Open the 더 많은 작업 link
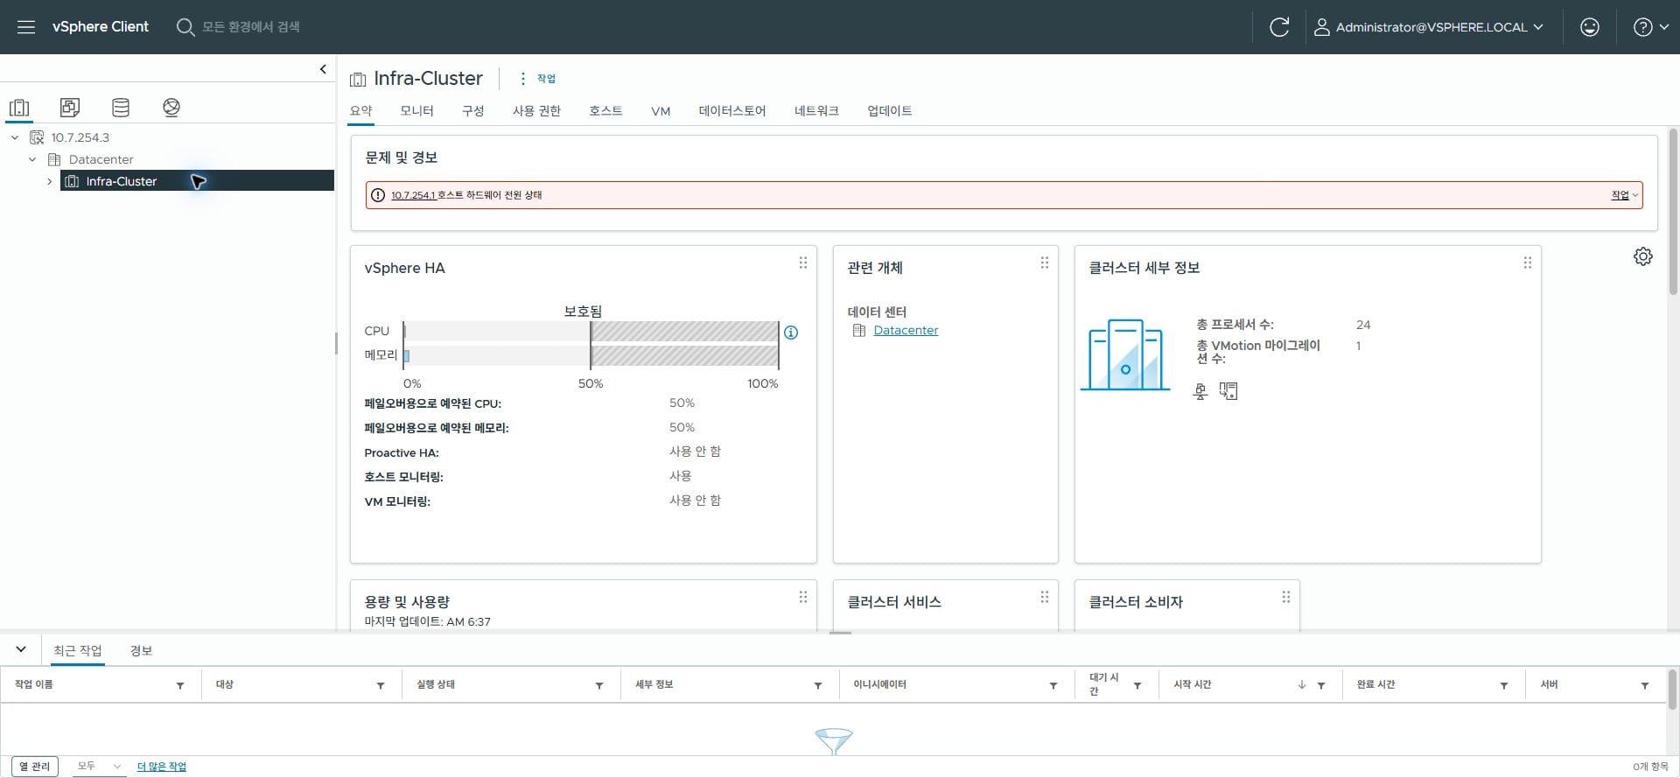The image size is (1680, 778). point(162,767)
